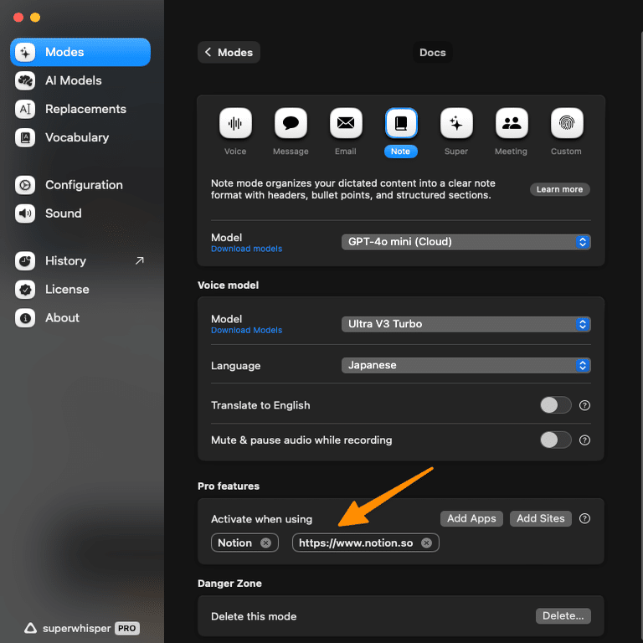The width and height of the screenshot is (643, 643).
Task: Click the PRO badge
Action: (127, 628)
